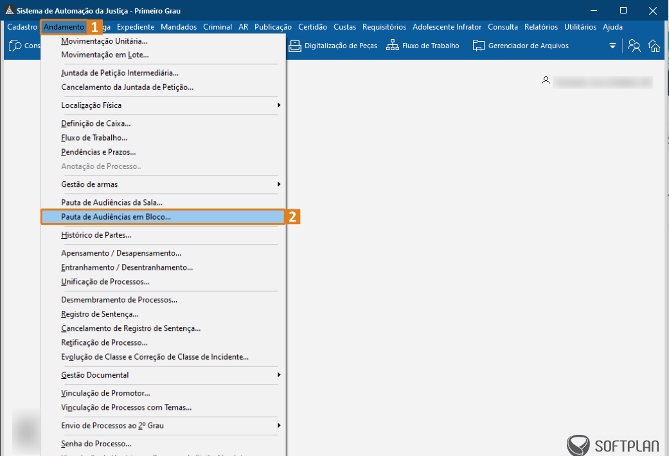Screen dimensions: 669x456
Task: Close the open Andamento menu
Action: (x=64, y=27)
